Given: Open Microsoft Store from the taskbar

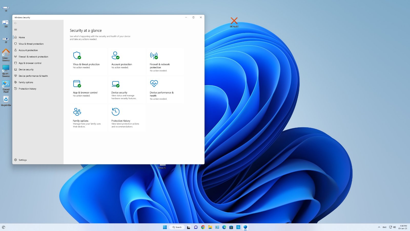Looking at the screenshot, I should 231,227.
